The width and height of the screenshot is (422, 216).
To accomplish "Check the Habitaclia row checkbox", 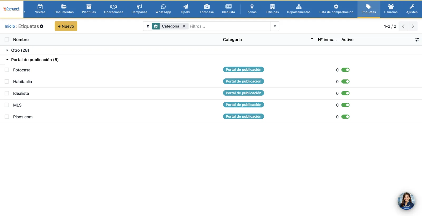I will [7, 81].
